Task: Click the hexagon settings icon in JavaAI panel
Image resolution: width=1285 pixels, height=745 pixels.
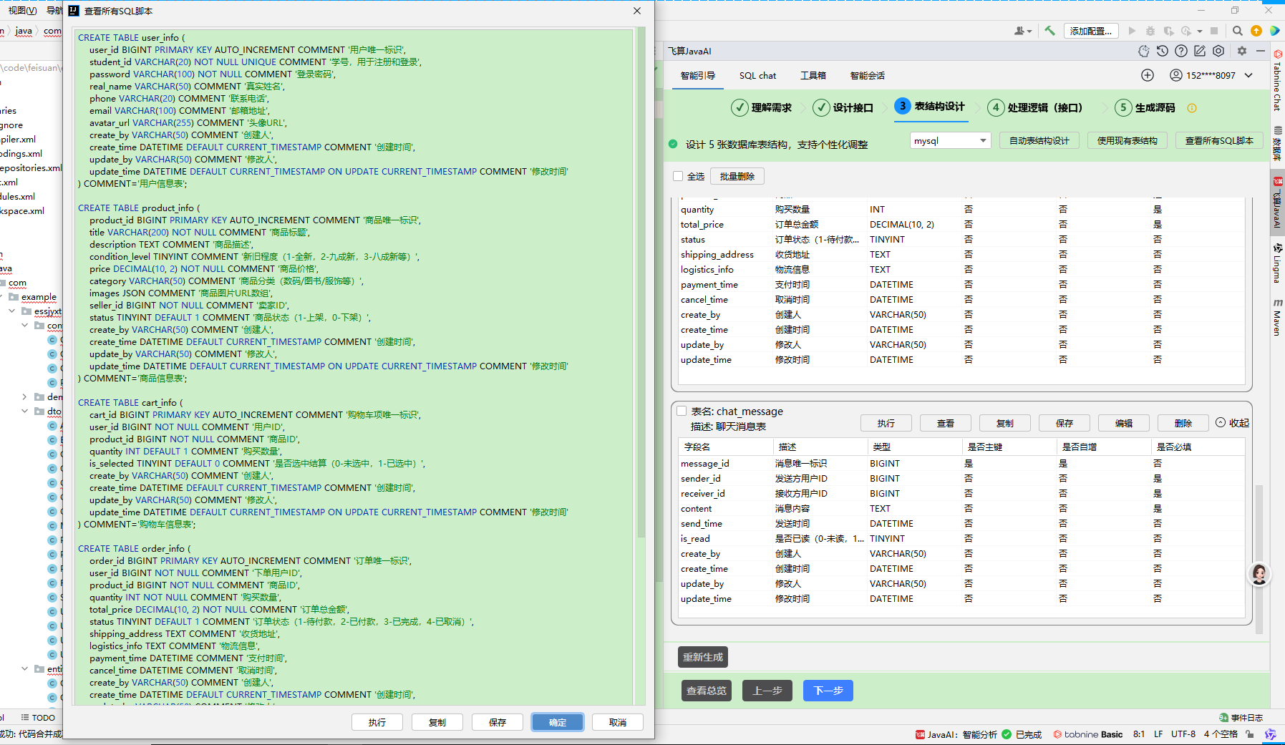Action: coord(1218,51)
